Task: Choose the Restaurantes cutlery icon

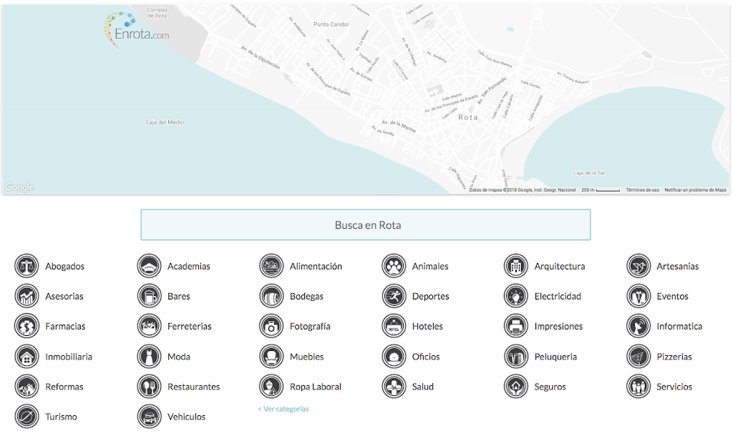Action: [149, 387]
